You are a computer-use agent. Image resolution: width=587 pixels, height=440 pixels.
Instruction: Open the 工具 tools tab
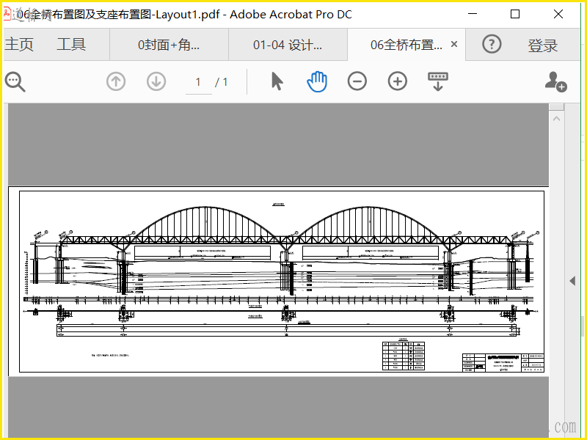(71, 45)
